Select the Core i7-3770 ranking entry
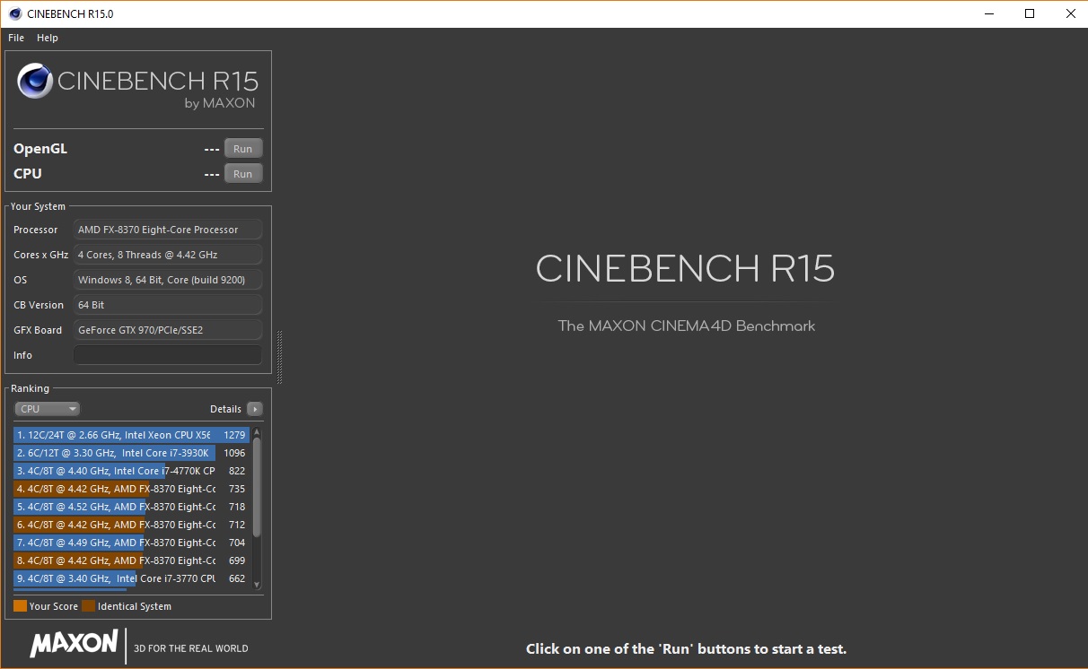The height and width of the screenshot is (669, 1088). (x=131, y=578)
